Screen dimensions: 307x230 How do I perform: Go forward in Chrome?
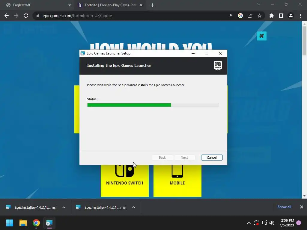16,16
